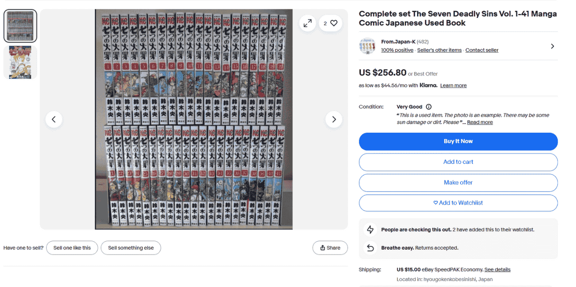Select the second cover thumbnail
The height and width of the screenshot is (287, 576).
click(x=20, y=62)
